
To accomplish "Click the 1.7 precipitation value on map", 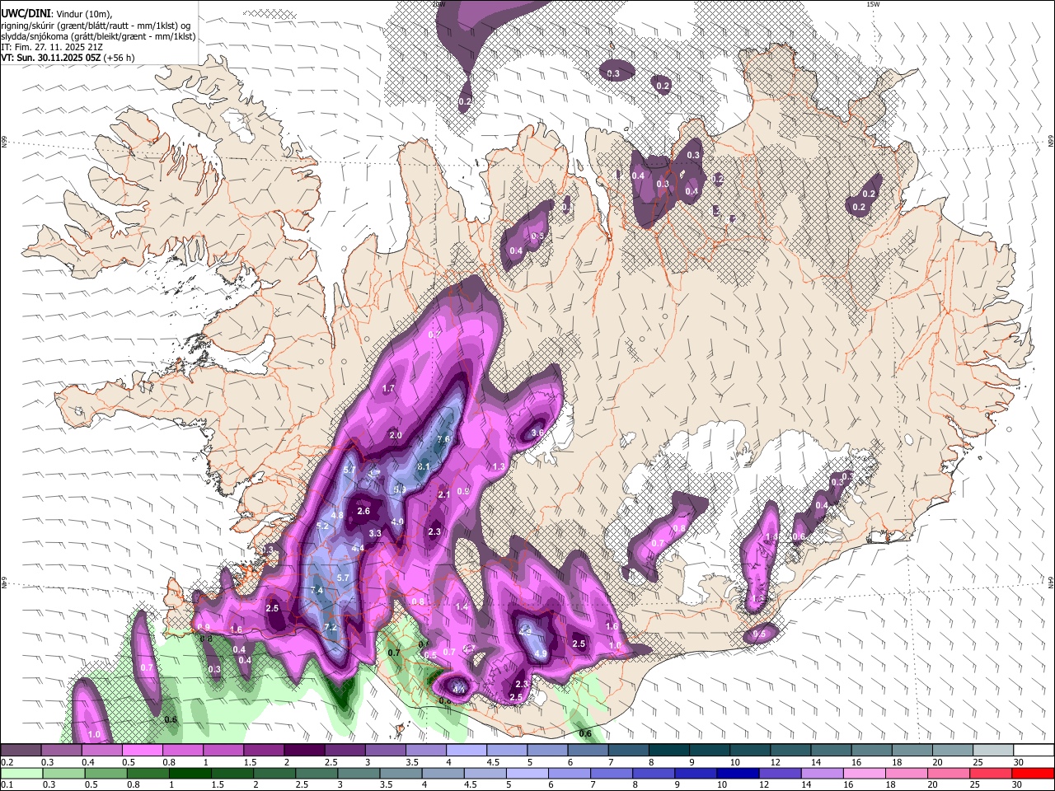I will tap(389, 388).
